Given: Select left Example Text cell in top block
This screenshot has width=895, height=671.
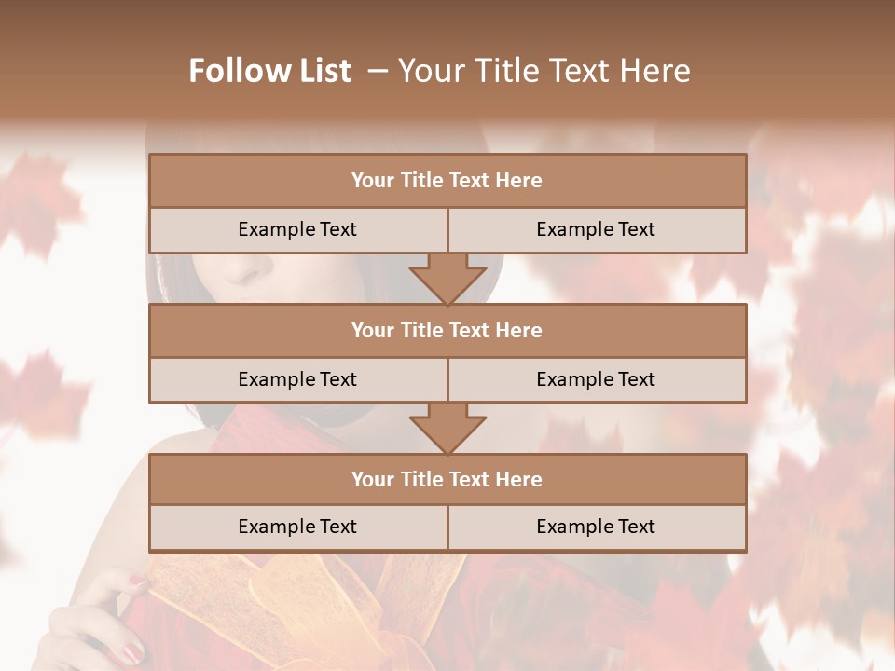Looking at the screenshot, I should 297,229.
